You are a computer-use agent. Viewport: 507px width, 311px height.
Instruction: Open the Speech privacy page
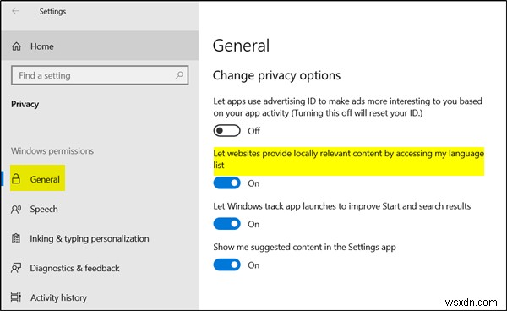pyautogui.click(x=100, y=210)
